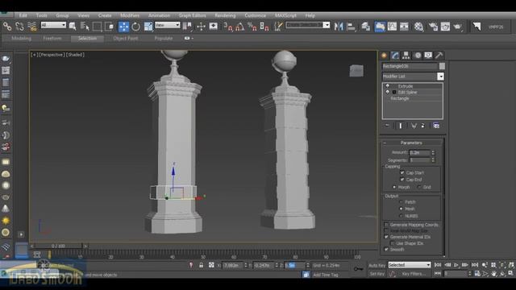Viewport: 516px width, 290px height.
Task: Open the Hierarchy command panel tab
Action: 406,56
